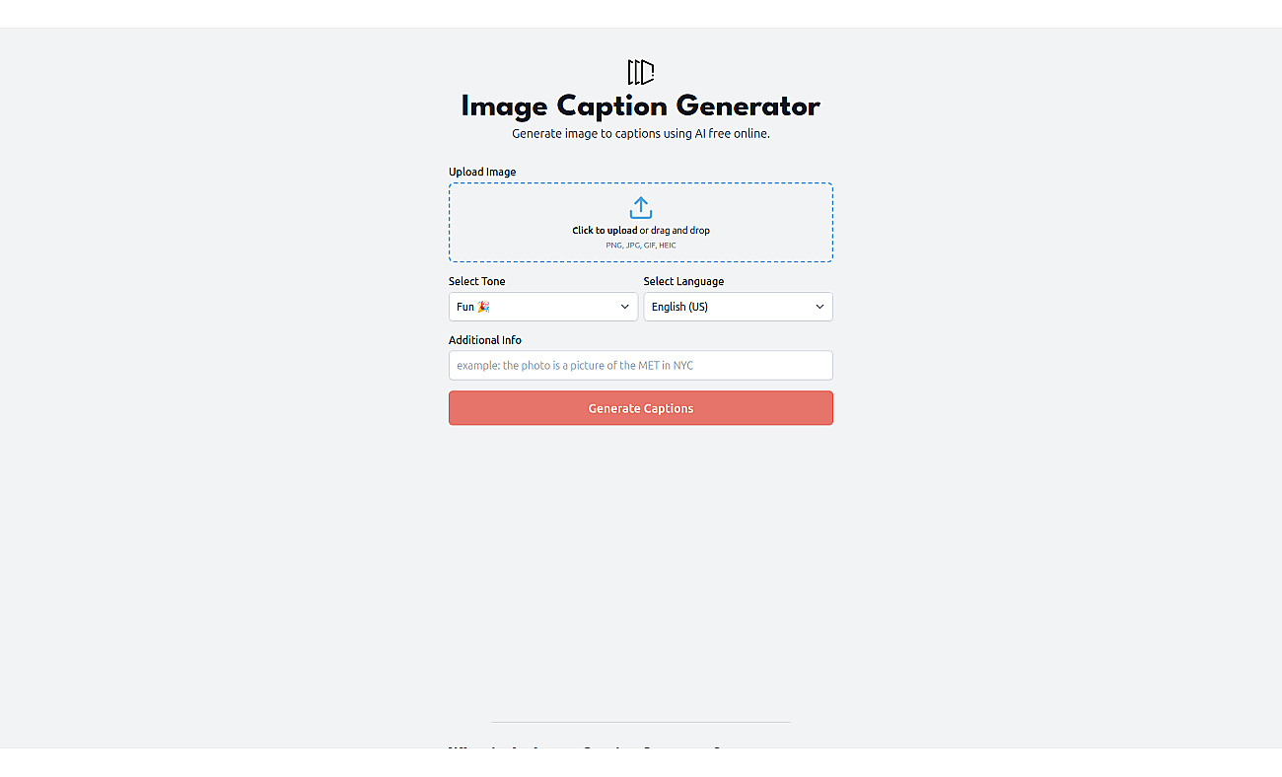Click the "Click to upload" text
This screenshot has width=1282, height=777.
pos(605,231)
